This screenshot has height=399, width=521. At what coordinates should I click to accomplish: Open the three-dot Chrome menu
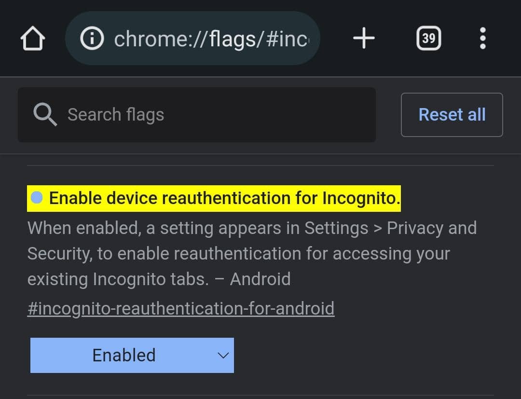coord(482,38)
